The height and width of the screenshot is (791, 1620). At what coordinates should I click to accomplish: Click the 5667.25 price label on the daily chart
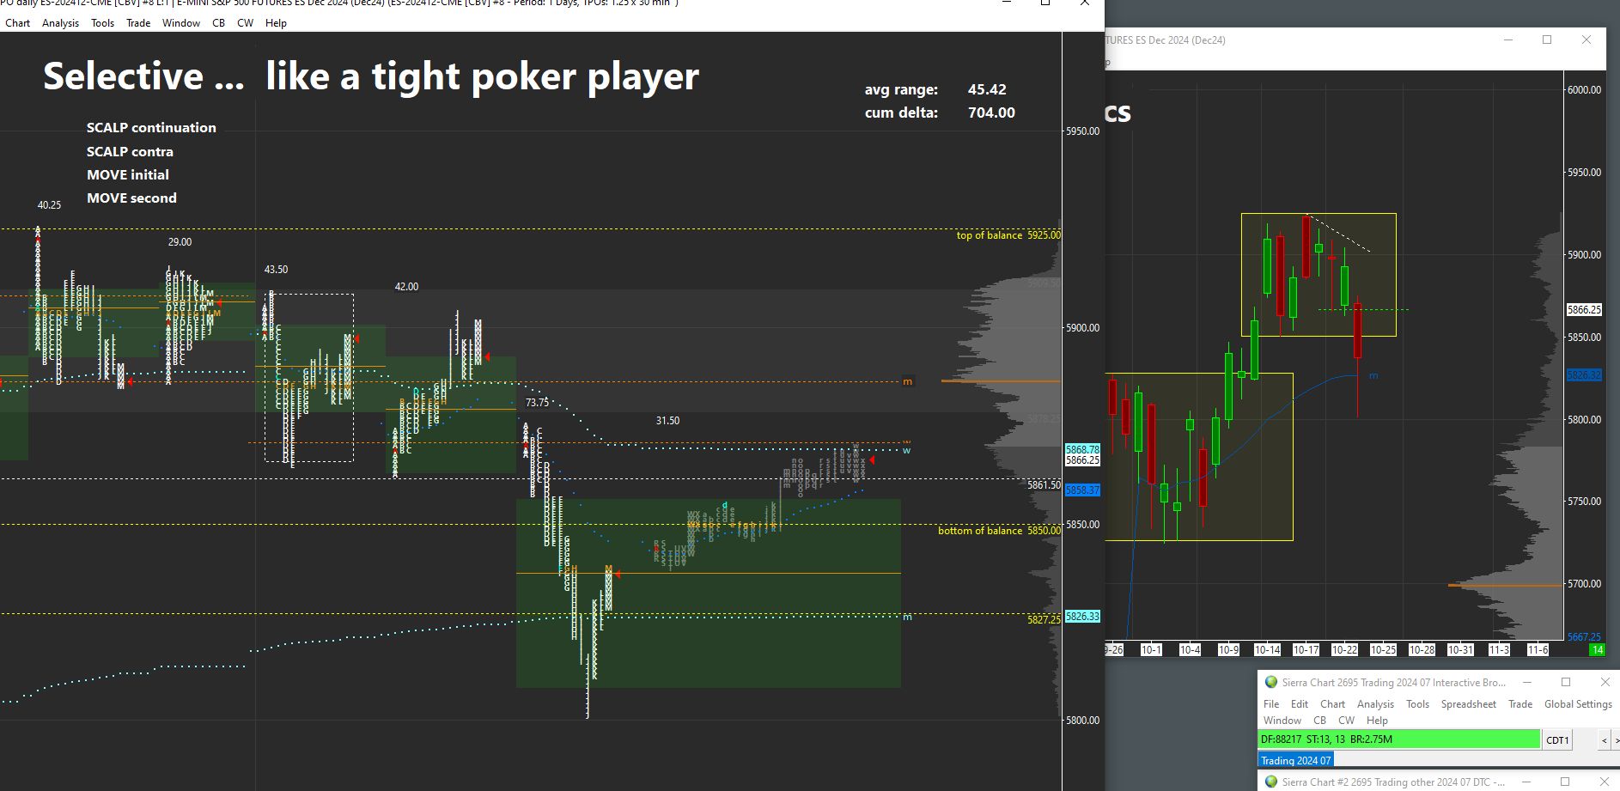pos(1584,637)
